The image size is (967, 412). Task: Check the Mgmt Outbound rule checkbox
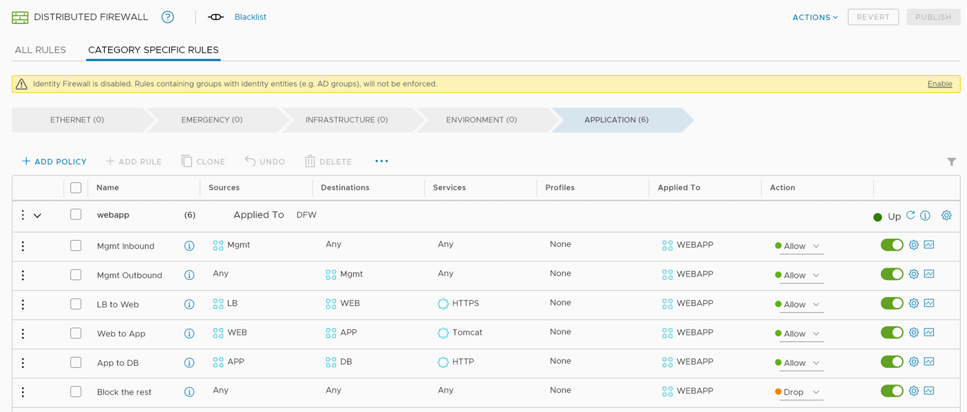coord(76,275)
